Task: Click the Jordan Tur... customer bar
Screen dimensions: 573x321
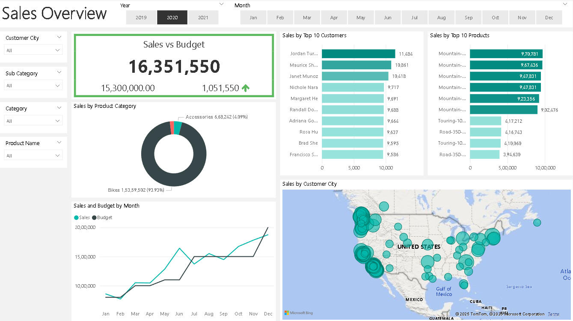Action: coord(358,54)
